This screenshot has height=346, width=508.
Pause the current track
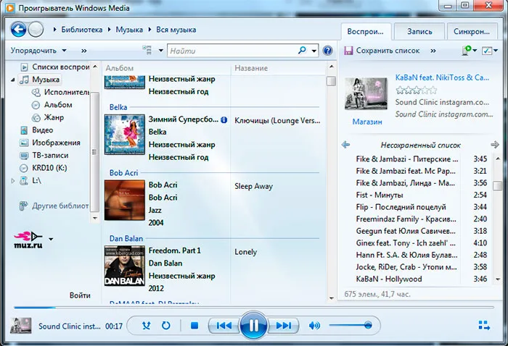(253, 325)
